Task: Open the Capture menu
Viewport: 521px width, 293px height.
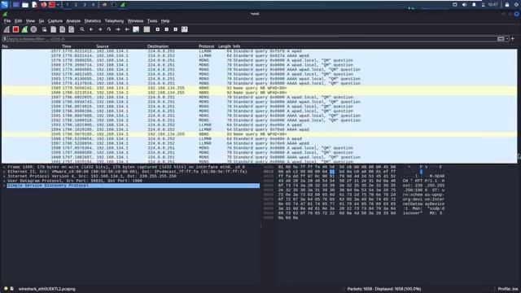Action: 55,21
